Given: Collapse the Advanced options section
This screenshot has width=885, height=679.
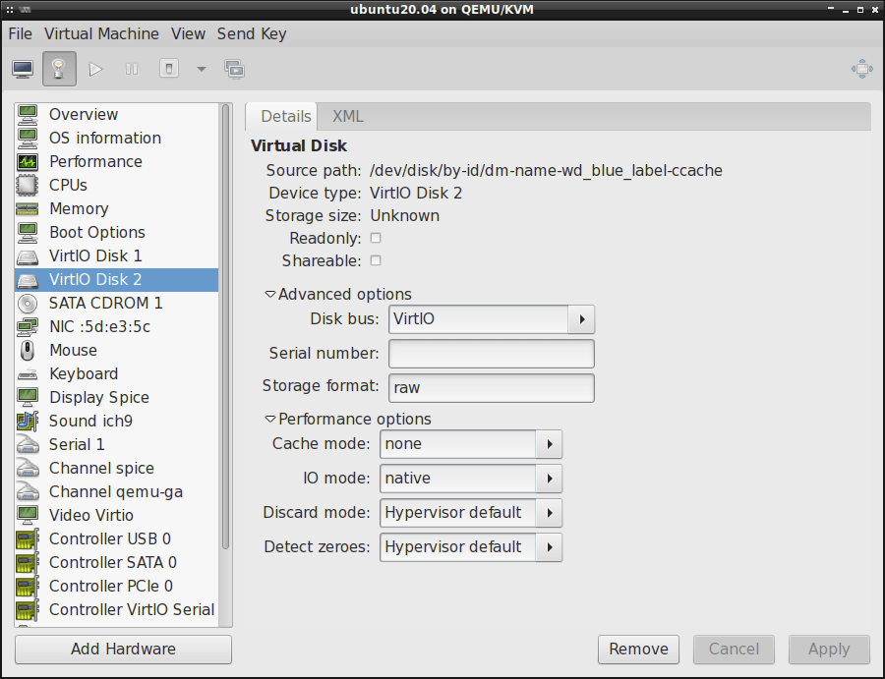Looking at the screenshot, I should 269,294.
